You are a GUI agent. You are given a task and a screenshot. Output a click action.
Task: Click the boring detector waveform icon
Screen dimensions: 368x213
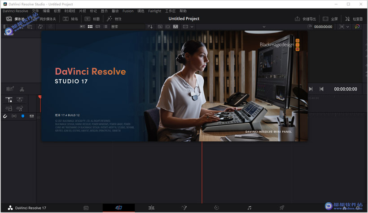coord(10,89)
